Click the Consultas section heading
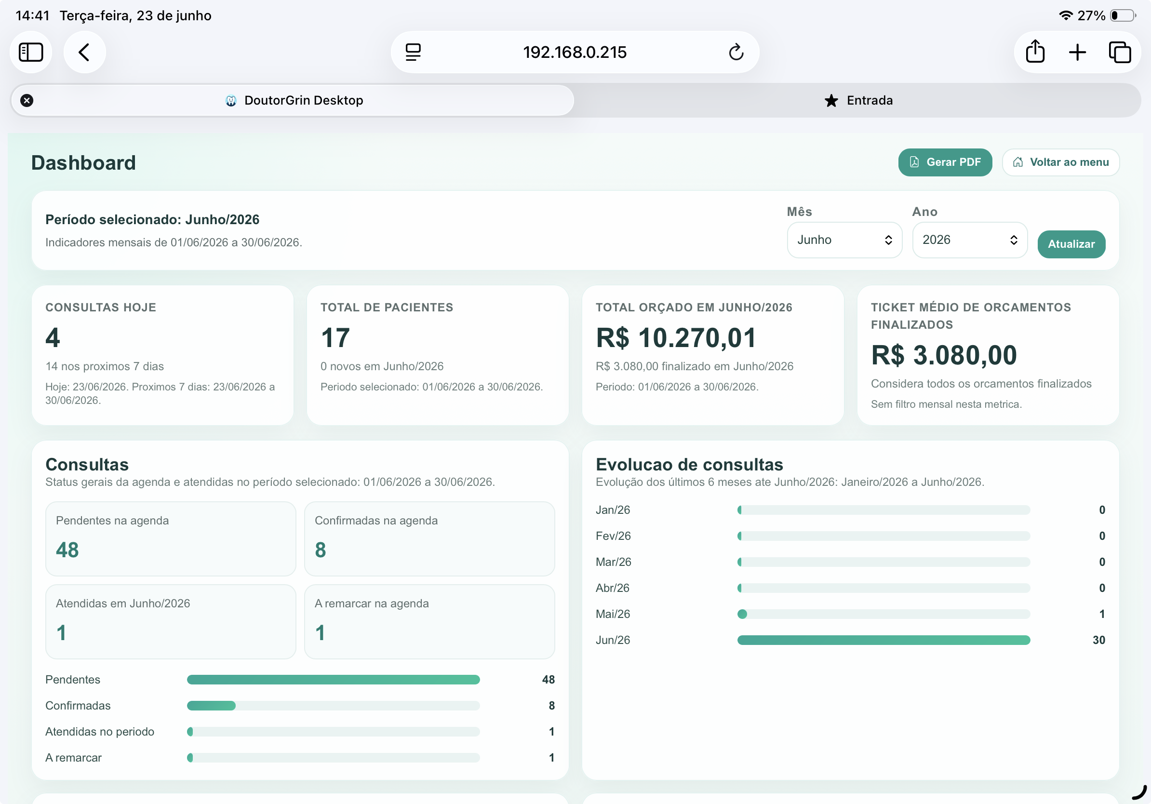 87,465
